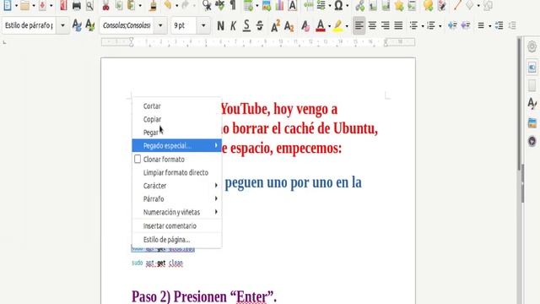Open Numeración y viñetas submenu
Screen dimensions: 540x304
coord(176,212)
